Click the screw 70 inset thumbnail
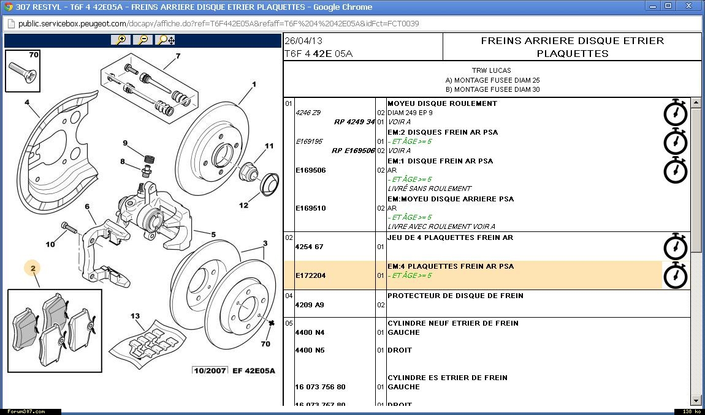This screenshot has height=415, width=705. click(x=23, y=71)
